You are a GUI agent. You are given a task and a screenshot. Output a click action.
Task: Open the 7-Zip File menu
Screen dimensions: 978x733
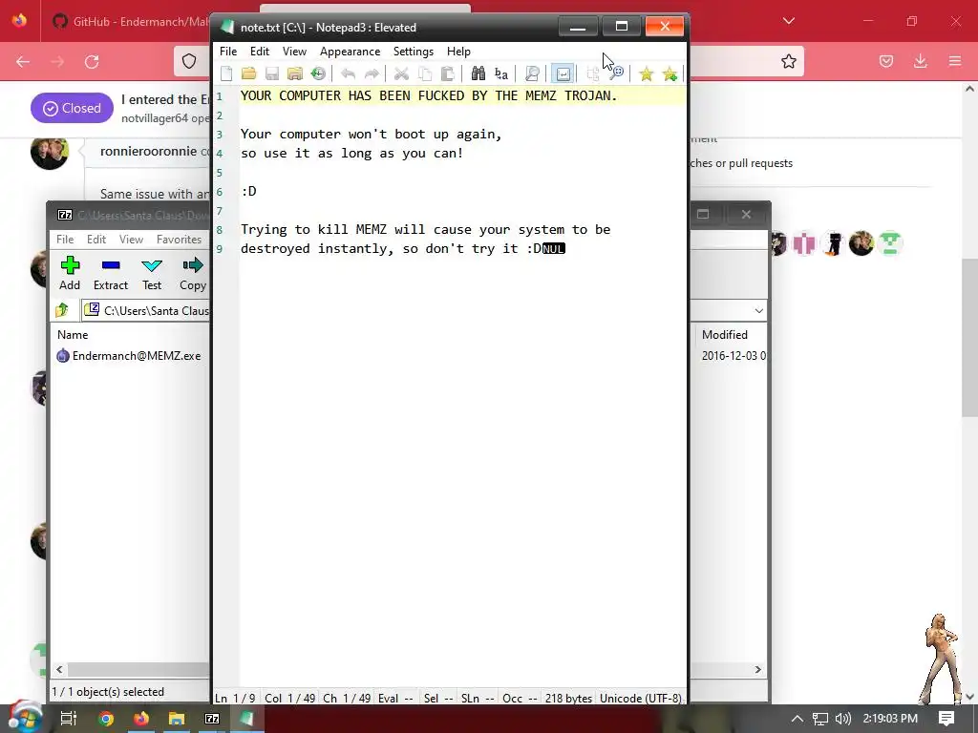(x=65, y=240)
